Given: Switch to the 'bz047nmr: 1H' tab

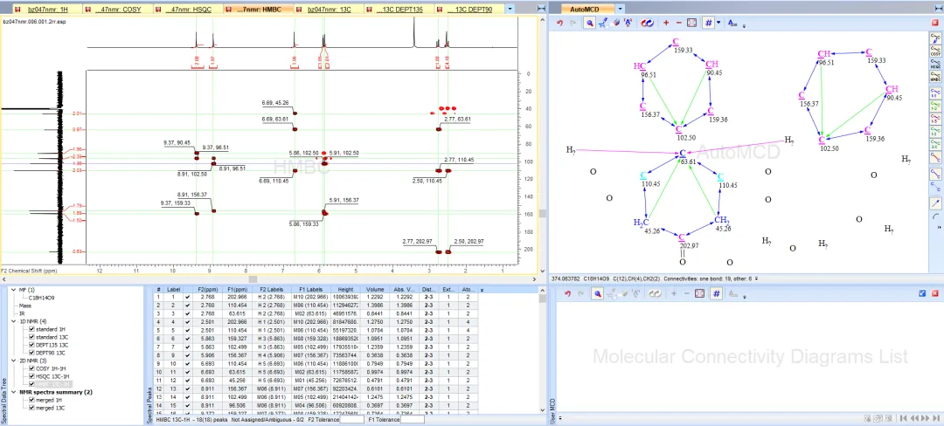Looking at the screenshot, I should [x=45, y=10].
